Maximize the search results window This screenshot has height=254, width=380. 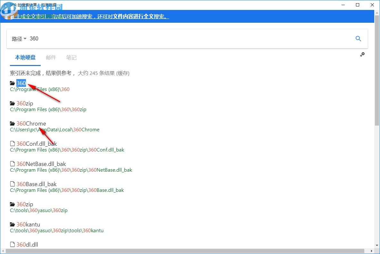[358, 5]
